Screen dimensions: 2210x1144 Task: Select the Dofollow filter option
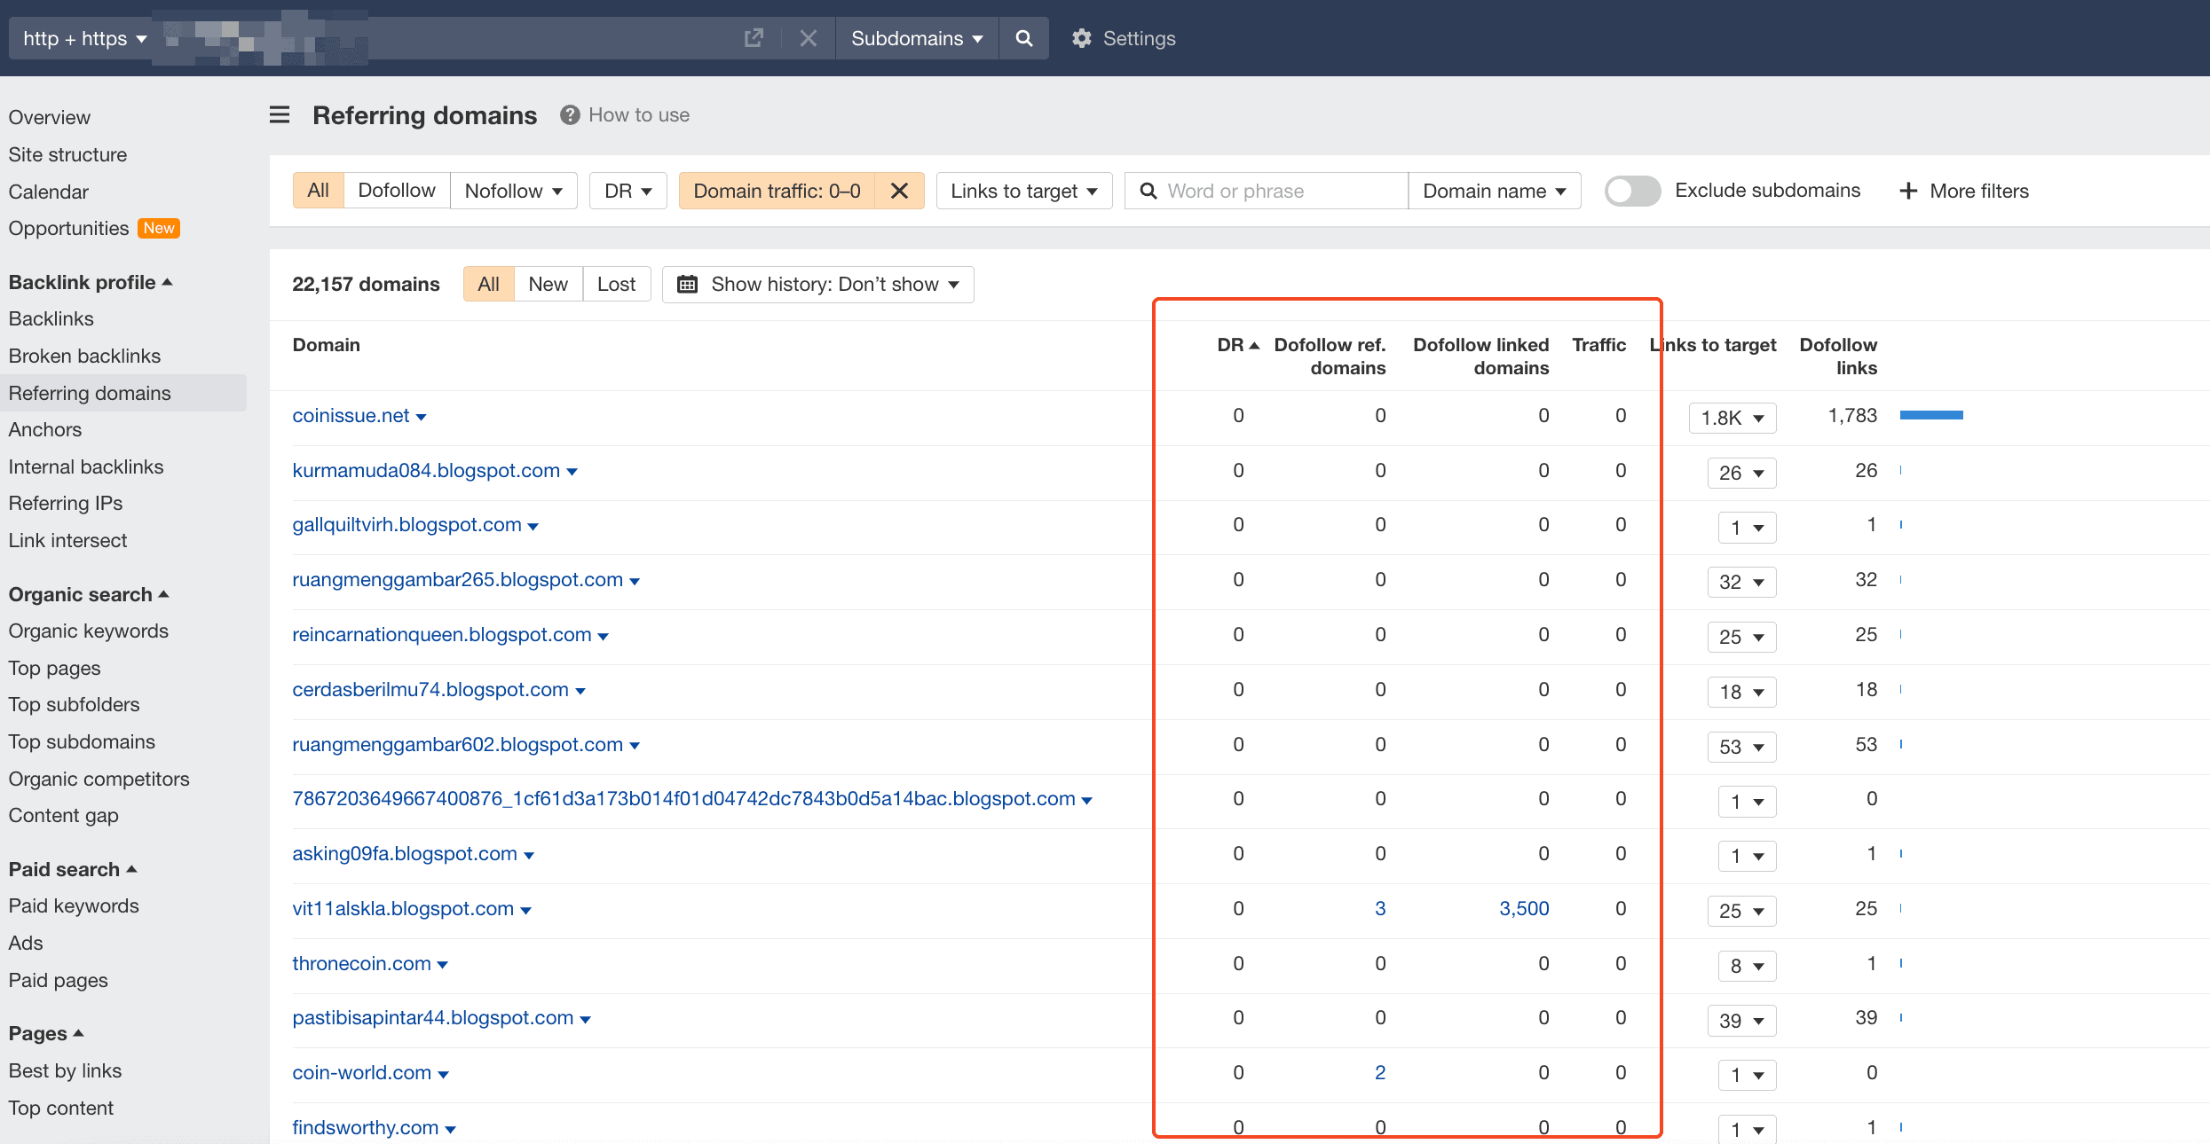397,191
